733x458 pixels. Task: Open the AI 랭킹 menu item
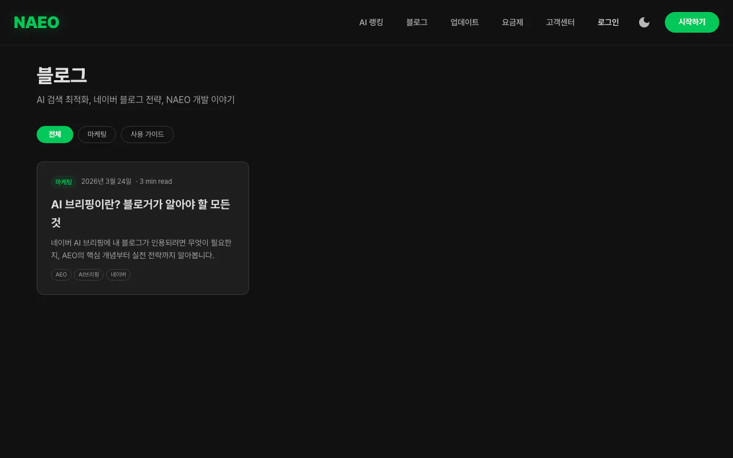371,22
